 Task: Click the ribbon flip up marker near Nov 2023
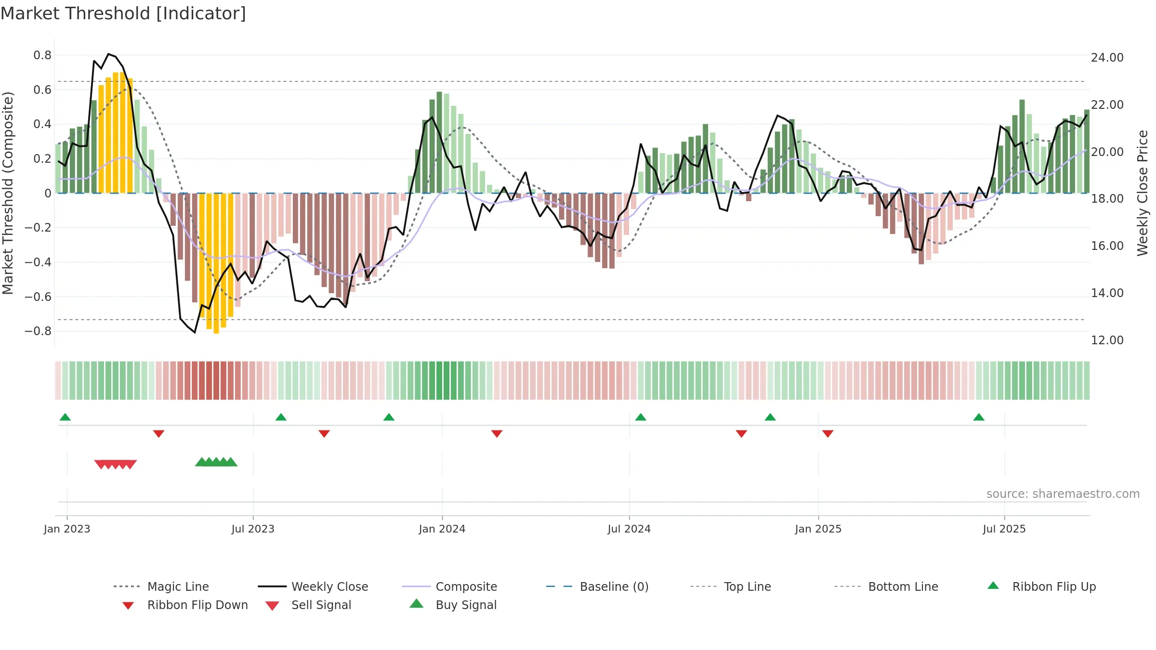pyautogui.click(x=389, y=417)
